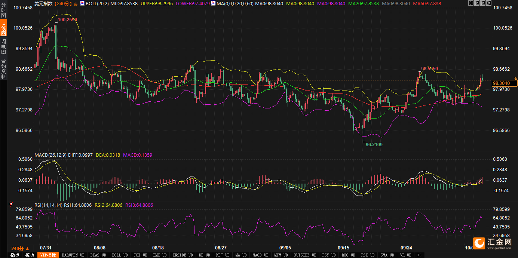This screenshot has width=518, height=258.
Task: Click the MA indicator chart icon
Action: pos(213,3)
